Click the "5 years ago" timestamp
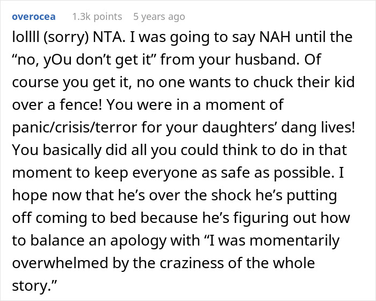 pos(159,17)
